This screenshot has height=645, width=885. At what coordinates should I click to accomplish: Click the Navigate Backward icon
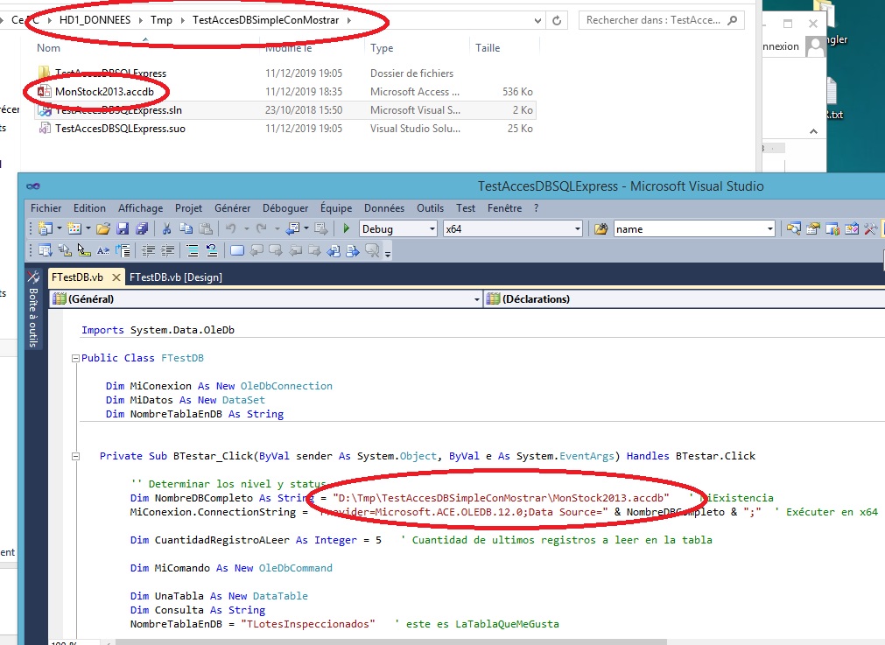point(293,228)
